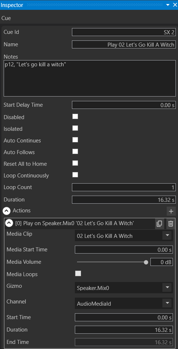Tick the Isolated checkbox

75,128
